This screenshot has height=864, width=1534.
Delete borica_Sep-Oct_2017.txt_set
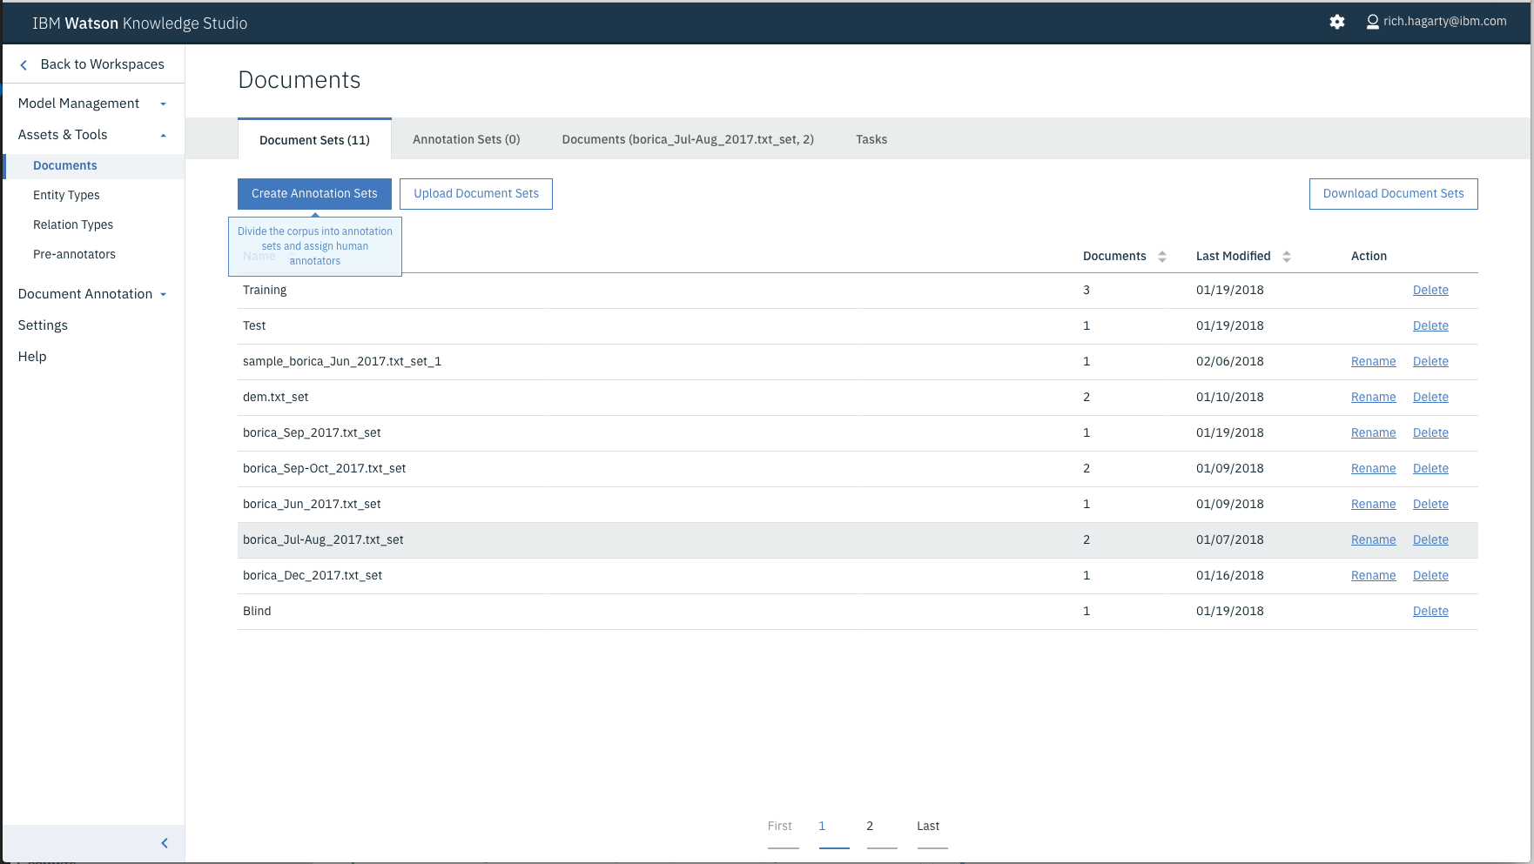click(x=1430, y=469)
